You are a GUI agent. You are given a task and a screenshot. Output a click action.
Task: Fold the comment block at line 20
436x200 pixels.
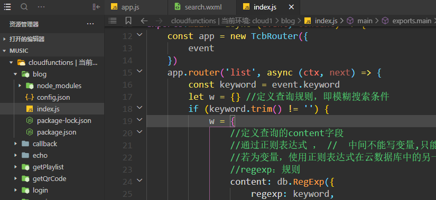[x=140, y=131]
